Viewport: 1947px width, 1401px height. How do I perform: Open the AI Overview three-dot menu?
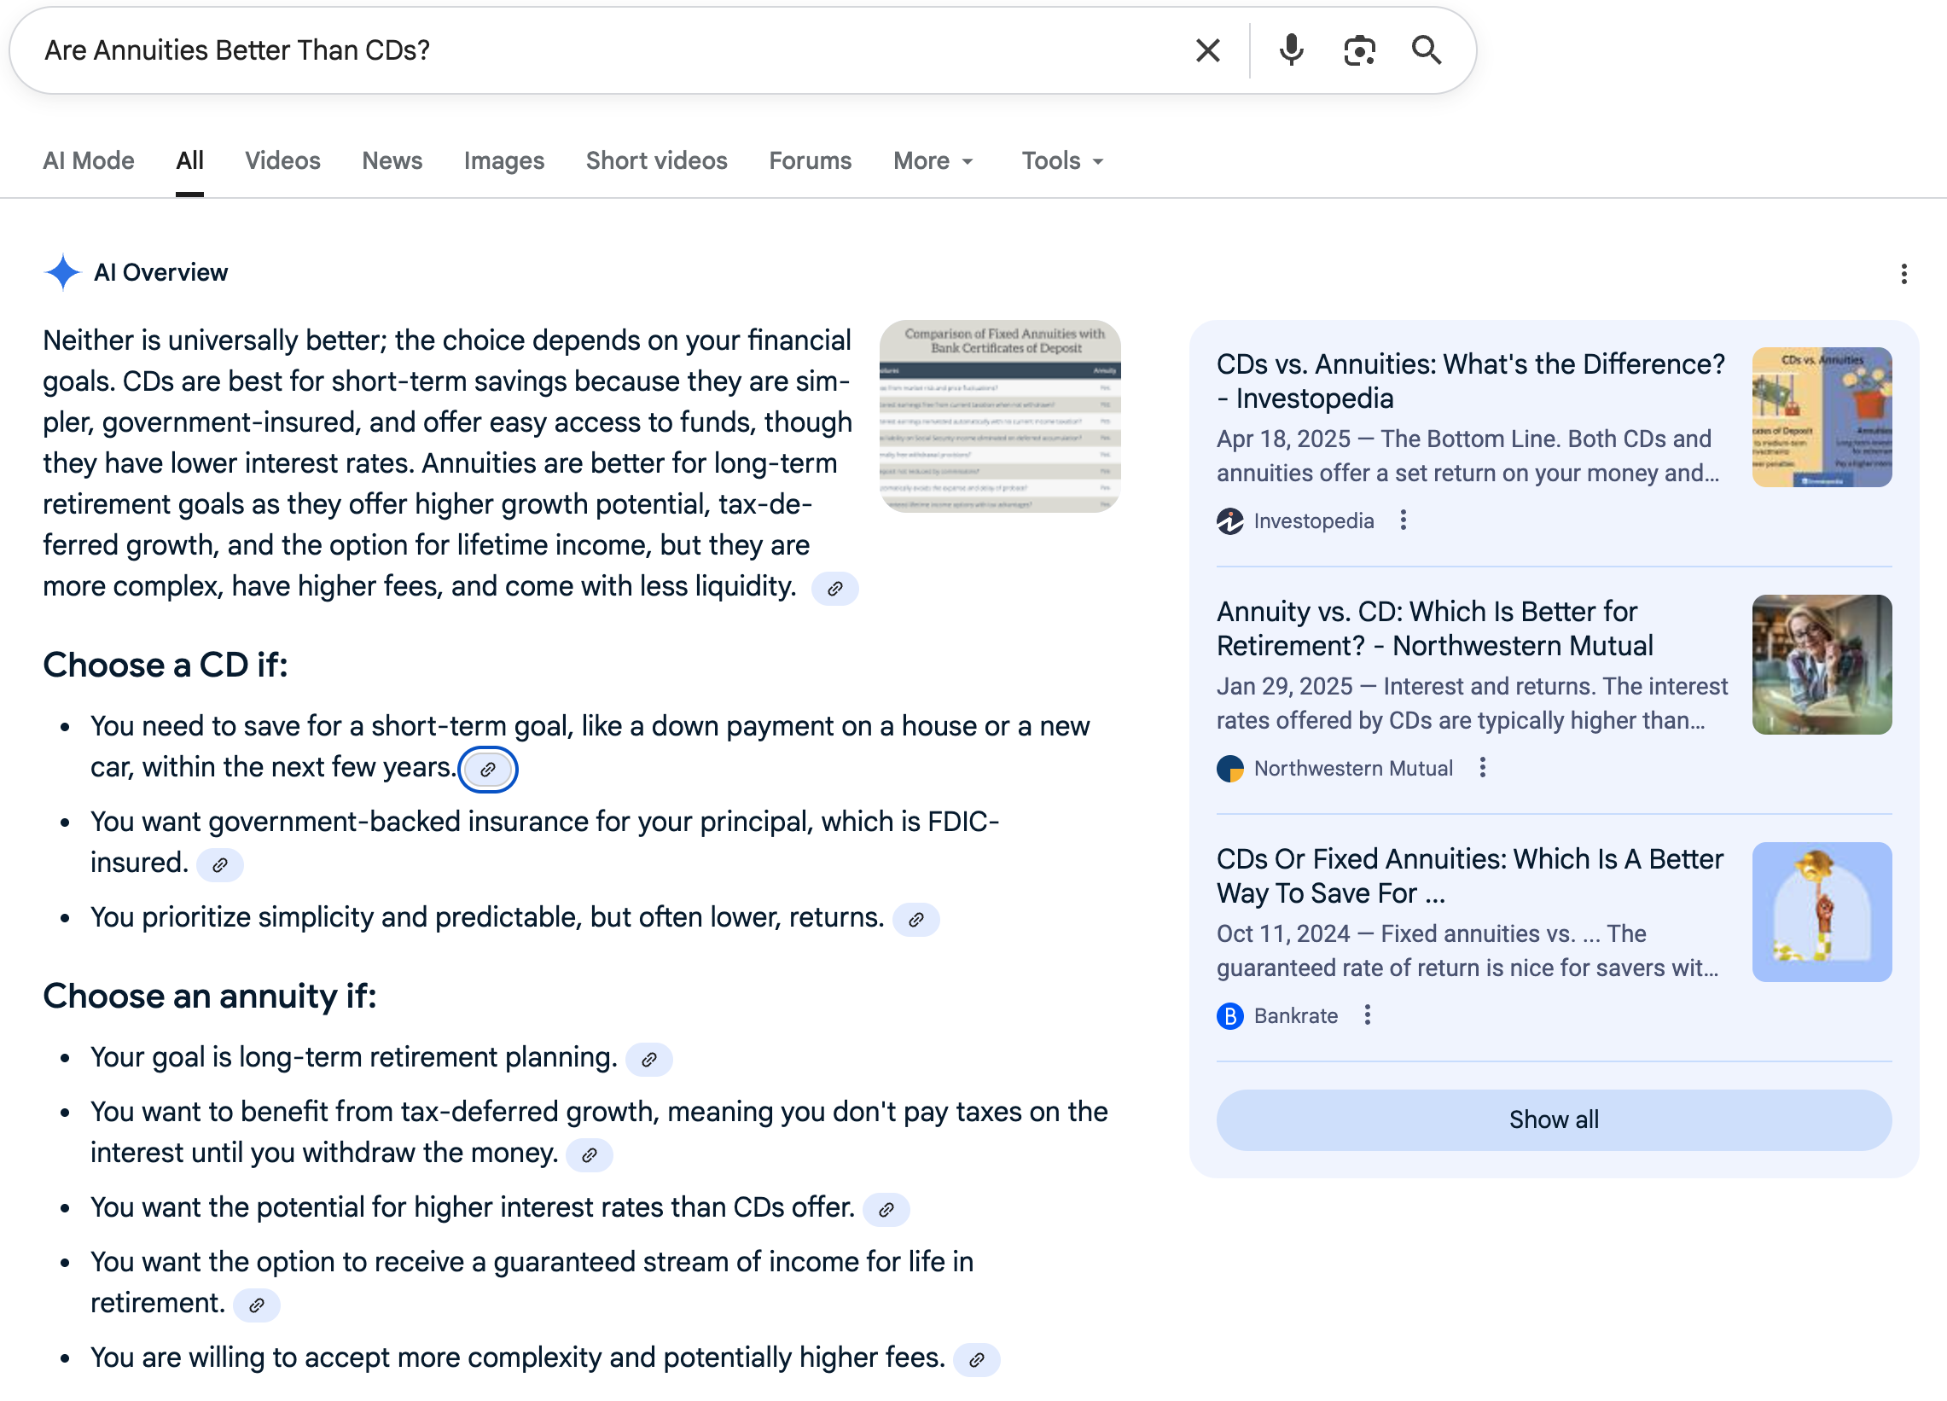point(1904,273)
